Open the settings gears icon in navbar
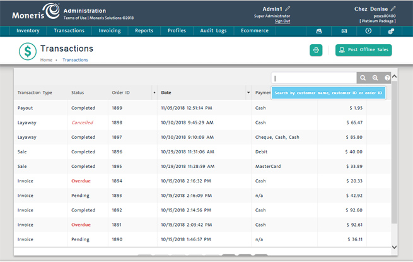 pos(391,31)
